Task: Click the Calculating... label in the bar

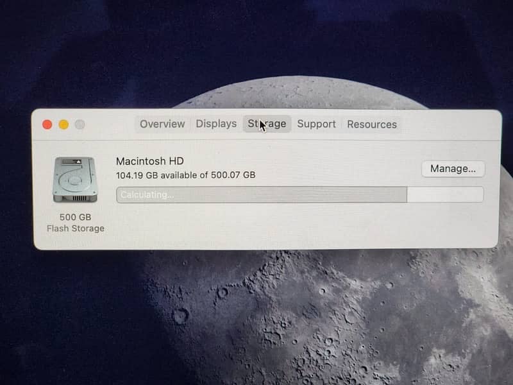Action: pyautogui.click(x=147, y=194)
